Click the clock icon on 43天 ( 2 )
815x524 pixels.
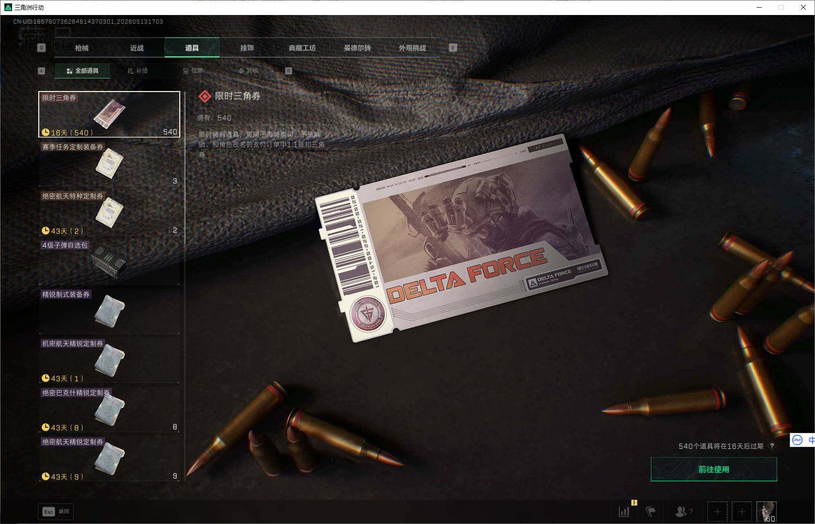tap(46, 231)
